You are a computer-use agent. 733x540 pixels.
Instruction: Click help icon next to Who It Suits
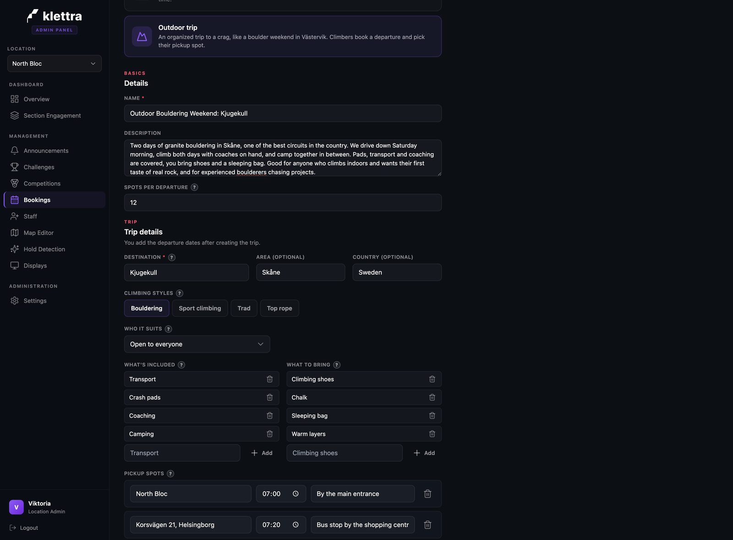tap(169, 329)
